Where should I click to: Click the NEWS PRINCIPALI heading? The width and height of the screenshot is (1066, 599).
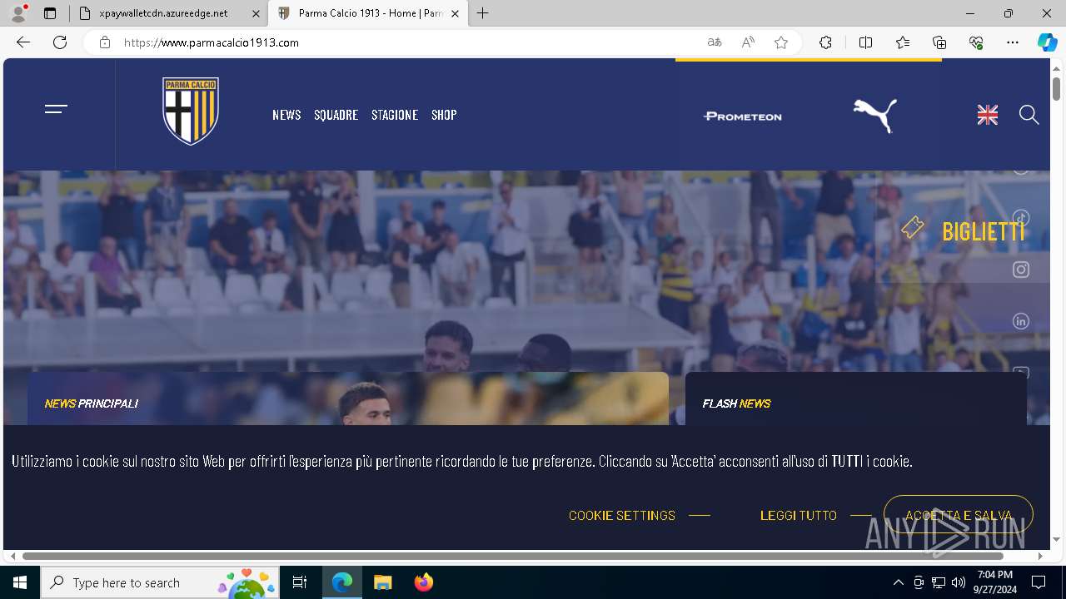click(x=92, y=403)
